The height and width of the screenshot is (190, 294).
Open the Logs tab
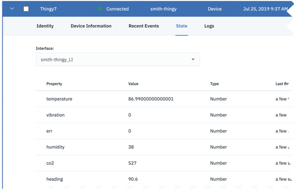click(x=209, y=26)
